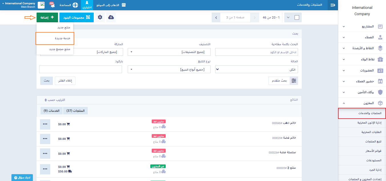The image size is (386, 181).
Task: Click the help lifebuoy icon (المساعدة)
Action: (x=75, y=5)
